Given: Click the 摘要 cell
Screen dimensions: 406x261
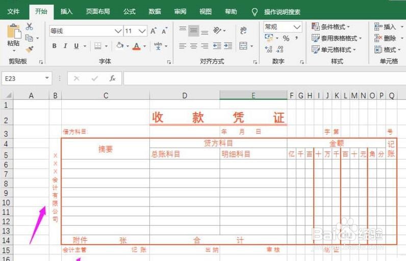Looking at the screenshot, I should pos(106,149).
